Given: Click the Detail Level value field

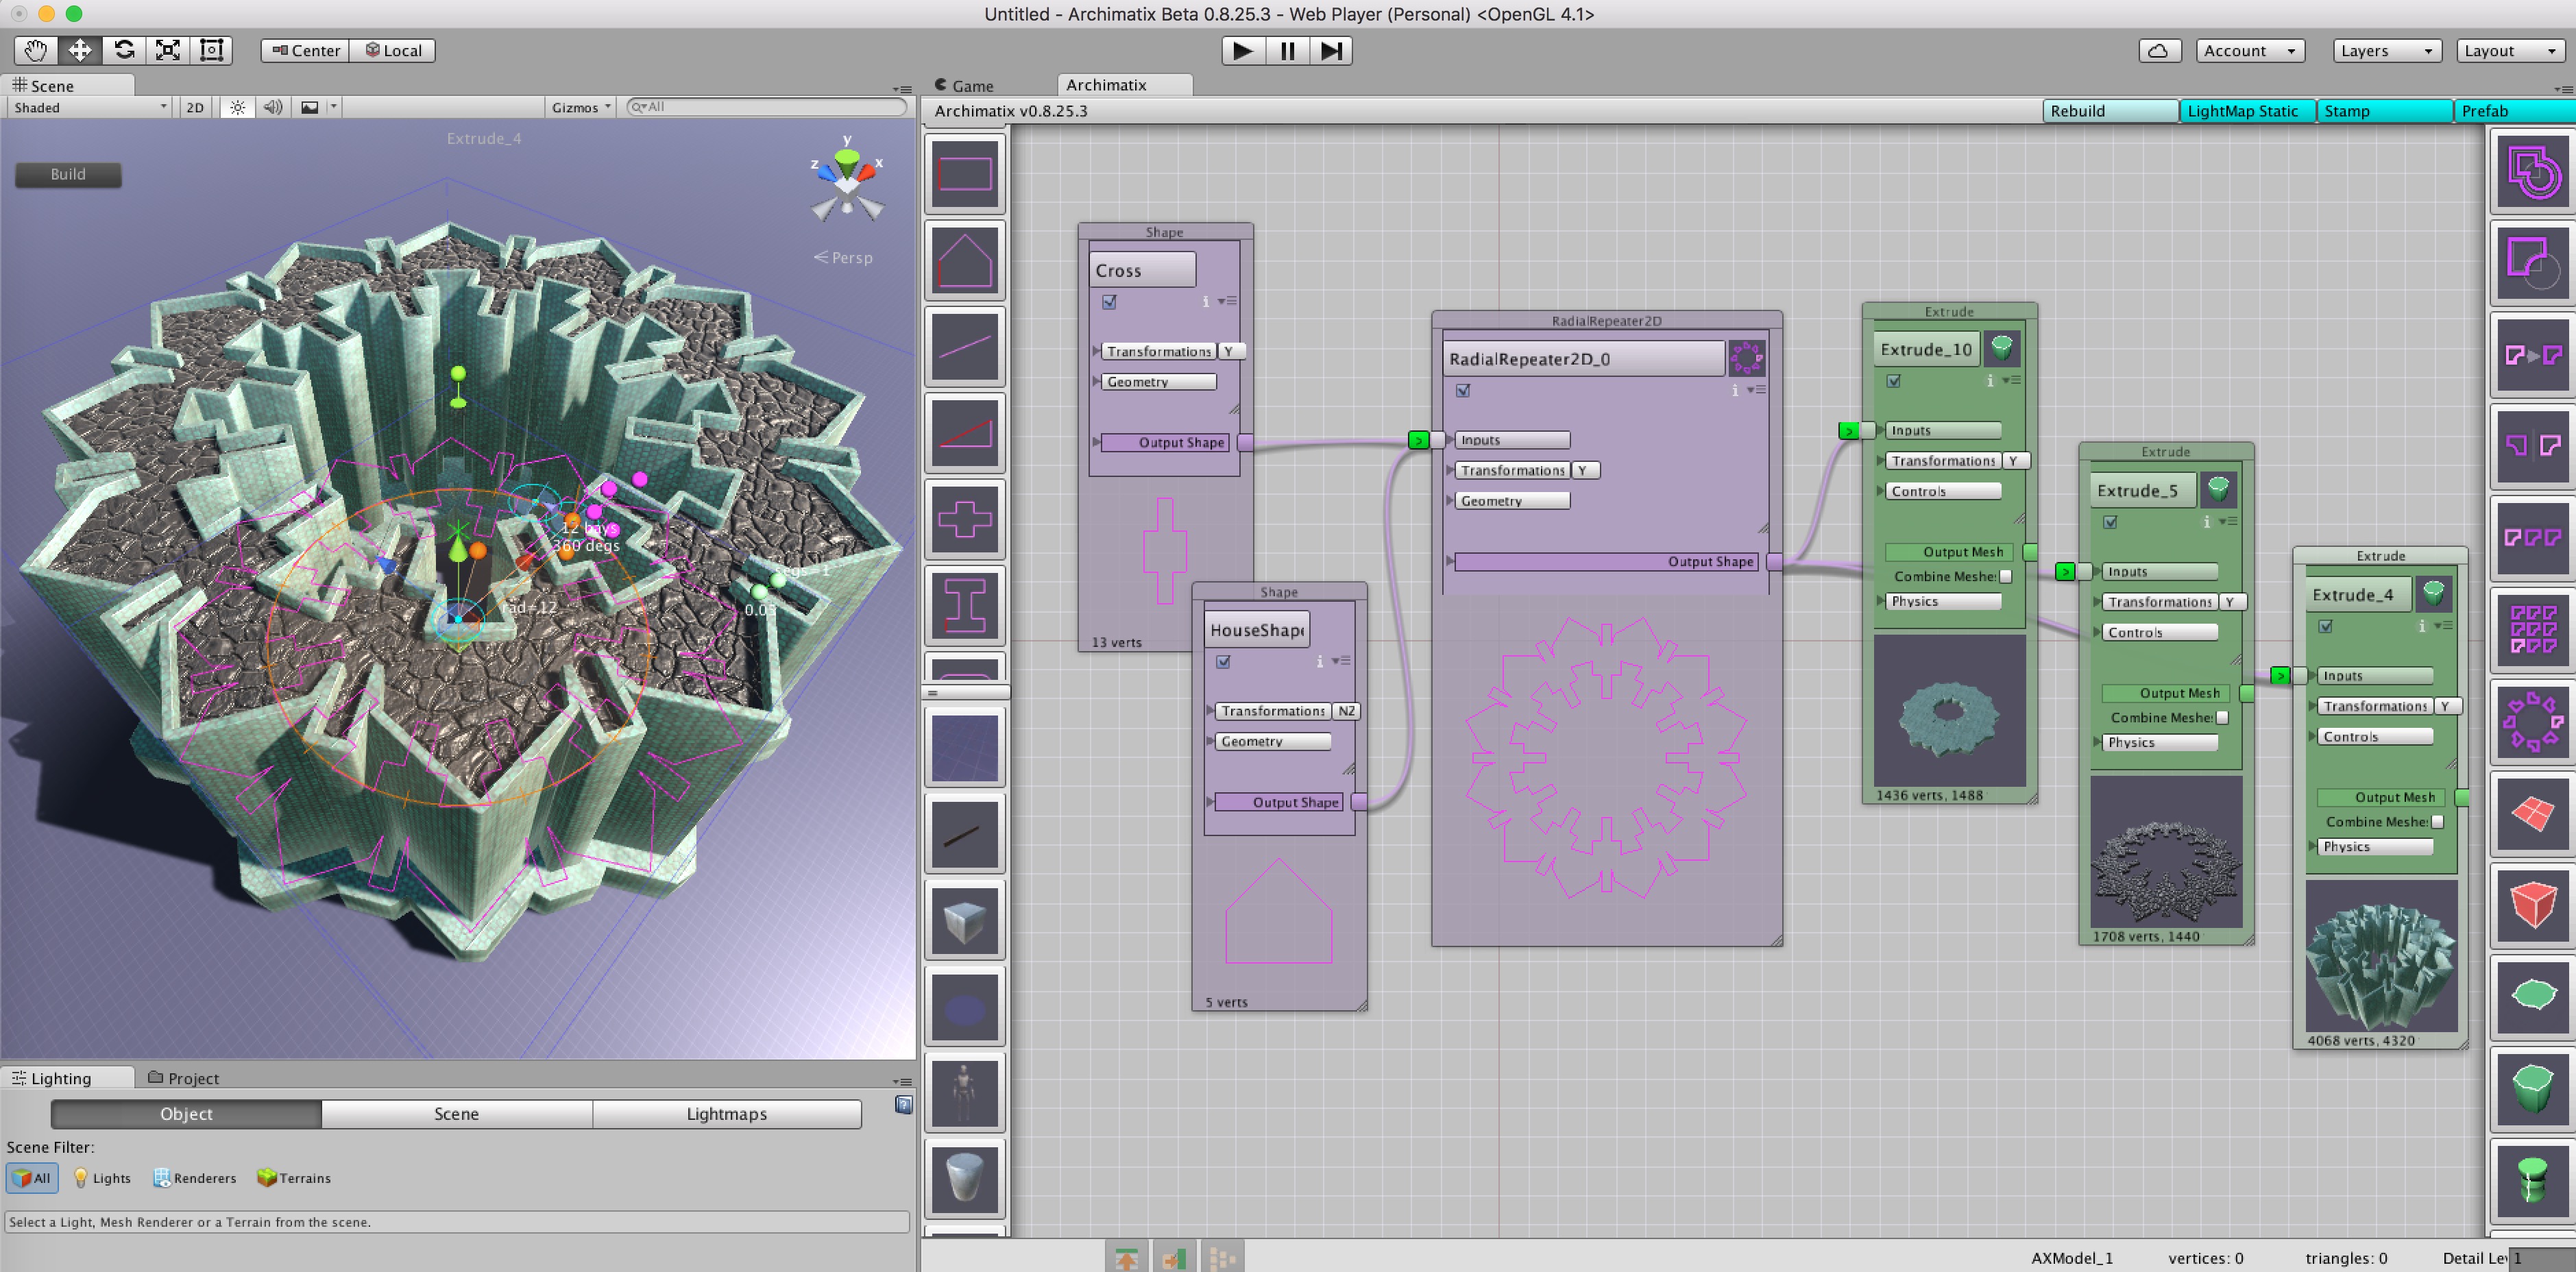Looking at the screenshot, I should (2542, 1258).
